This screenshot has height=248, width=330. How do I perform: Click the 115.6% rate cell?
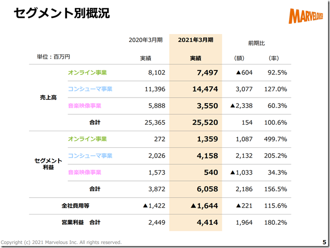pos(275,206)
